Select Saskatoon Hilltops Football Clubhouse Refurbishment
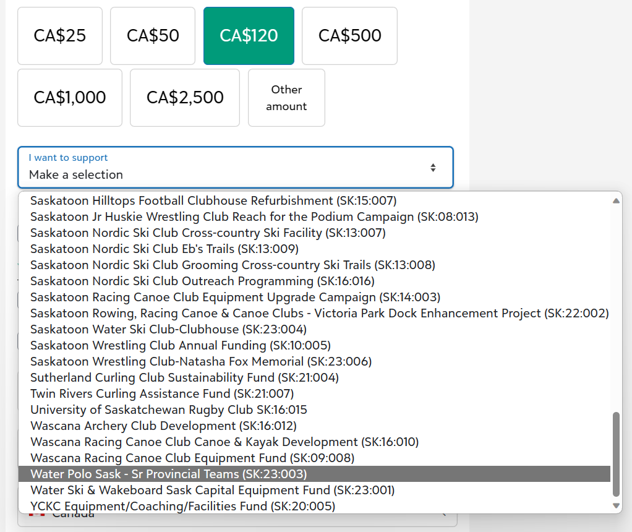The height and width of the screenshot is (532, 632). [x=314, y=200]
